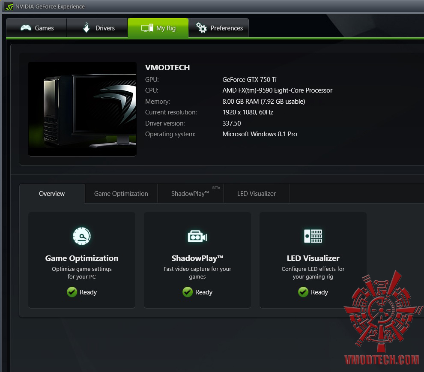Click the monitor icon on My Rig
The height and width of the screenshot is (372, 424).
147,28
